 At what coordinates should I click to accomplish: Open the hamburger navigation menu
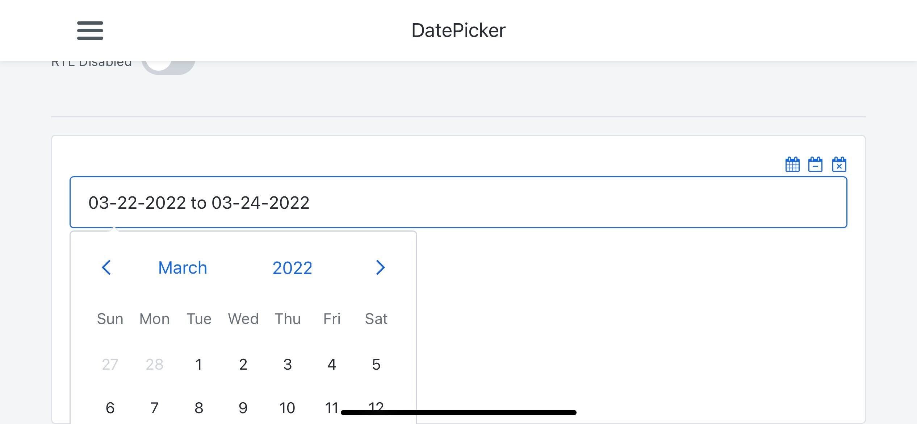tap(89, 31)
